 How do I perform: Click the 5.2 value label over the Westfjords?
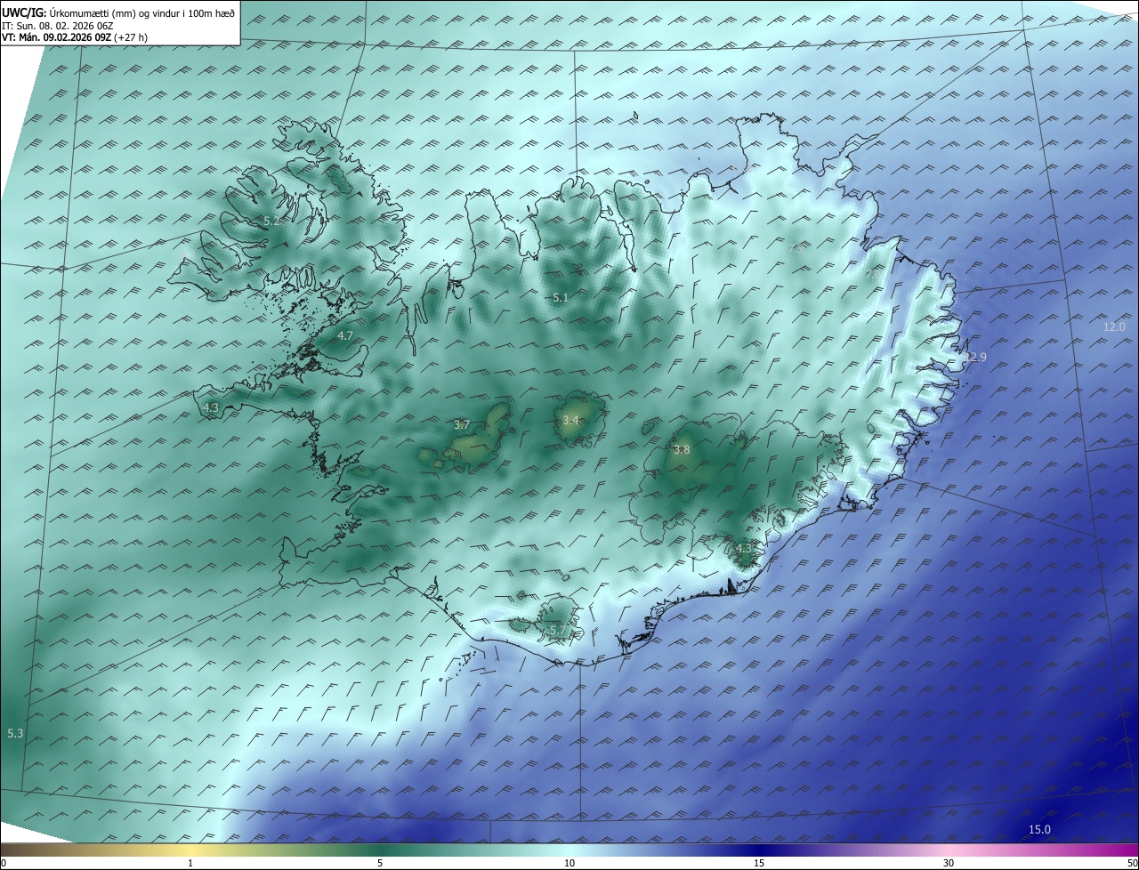(x=271, y=220)
